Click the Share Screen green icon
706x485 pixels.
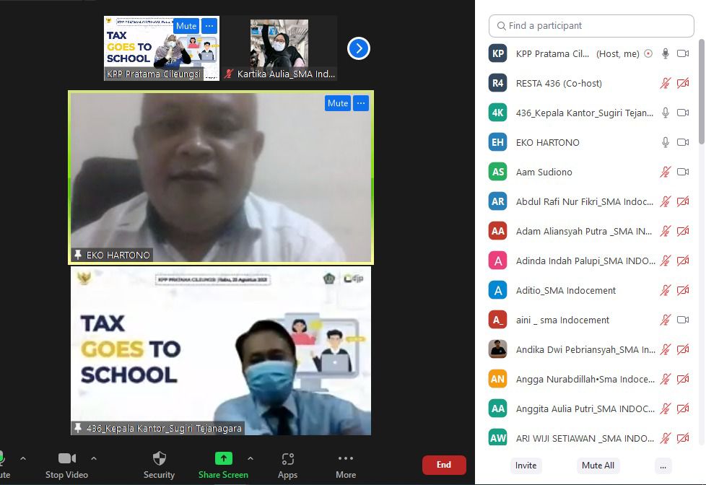224,459
